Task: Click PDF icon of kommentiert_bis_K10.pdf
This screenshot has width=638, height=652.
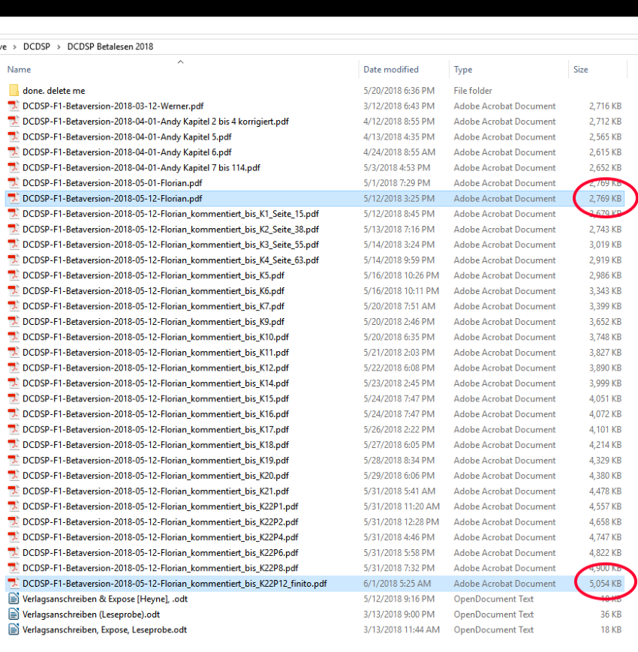Action: (13, 337)
